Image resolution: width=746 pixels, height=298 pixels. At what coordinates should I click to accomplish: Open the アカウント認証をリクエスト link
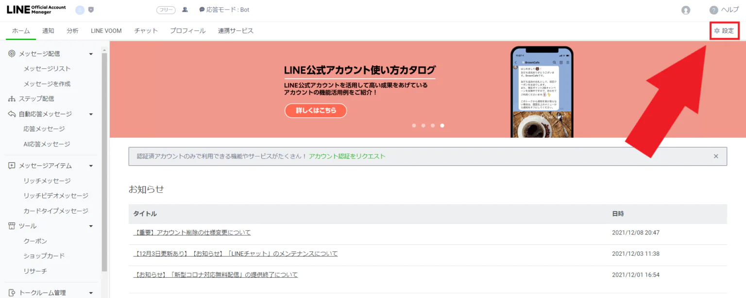tap(347, 156)
